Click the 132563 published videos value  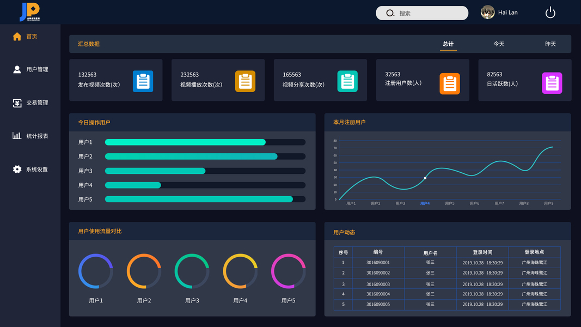[x=87, y=75]
